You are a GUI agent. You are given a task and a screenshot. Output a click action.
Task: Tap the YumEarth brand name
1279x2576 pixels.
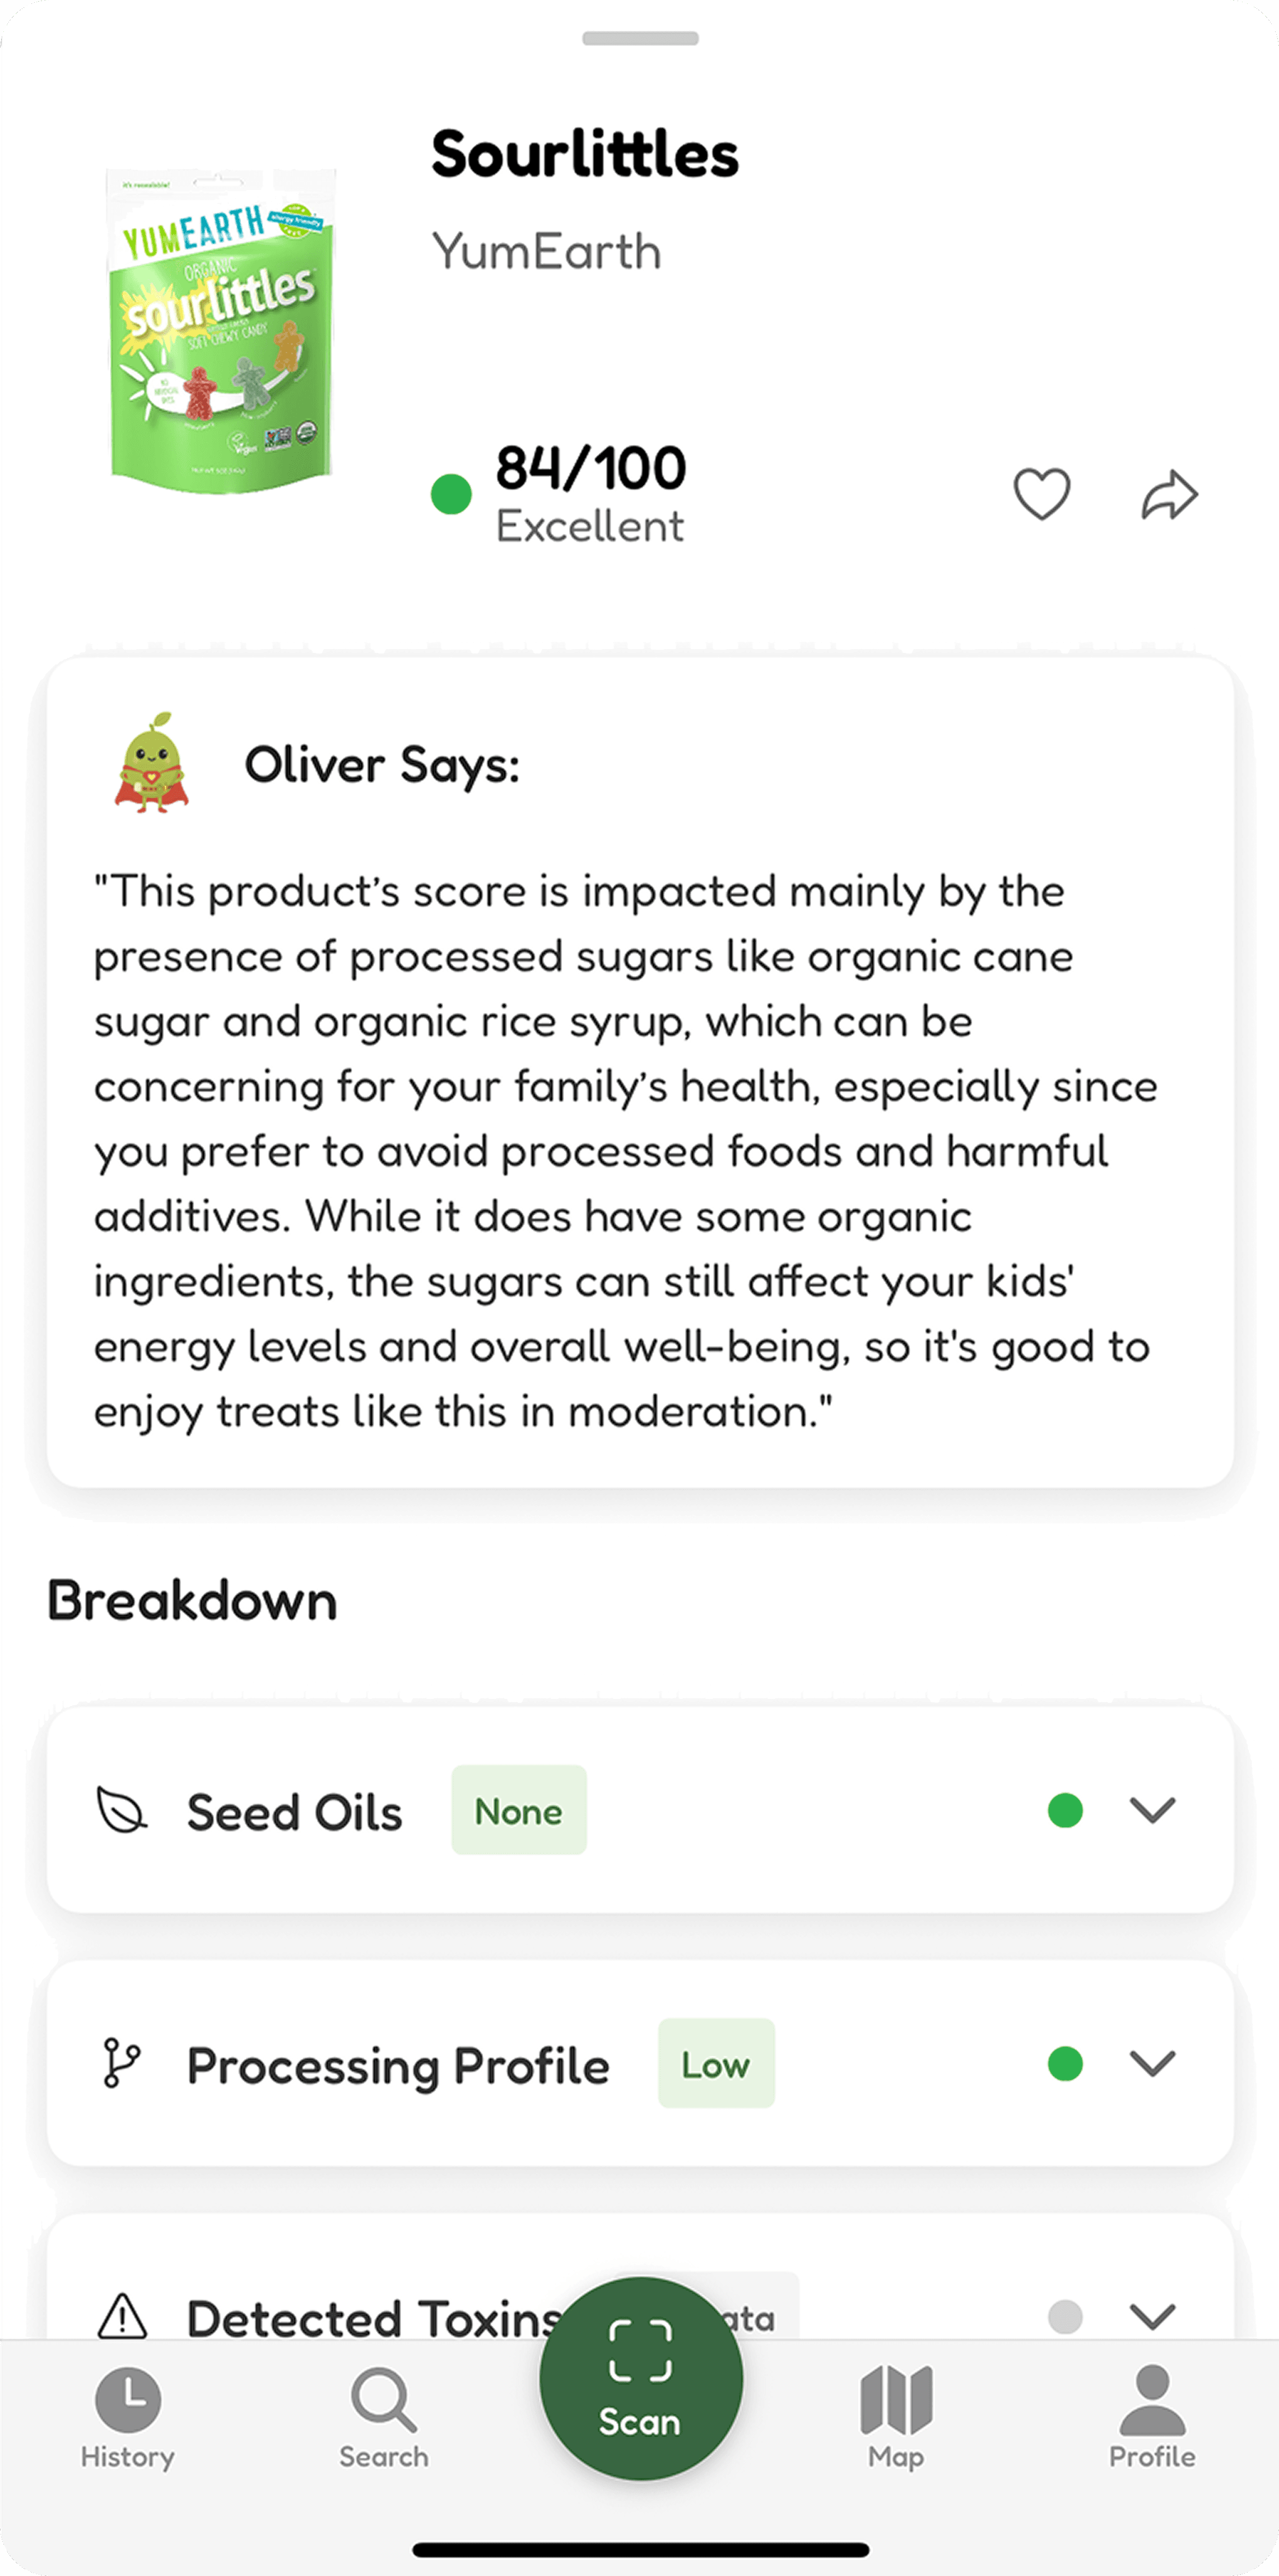tap(547, 252)
